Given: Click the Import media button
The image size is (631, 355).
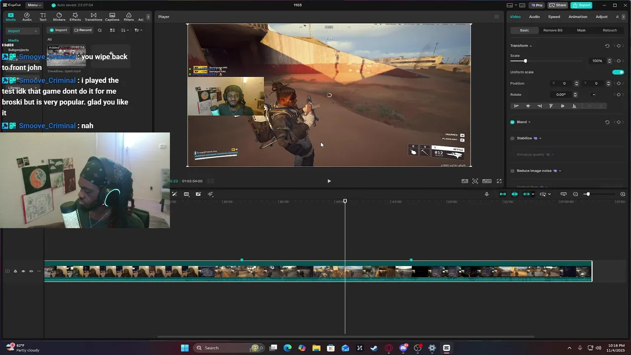Looking at the screenshot, I should pos(58,30).
